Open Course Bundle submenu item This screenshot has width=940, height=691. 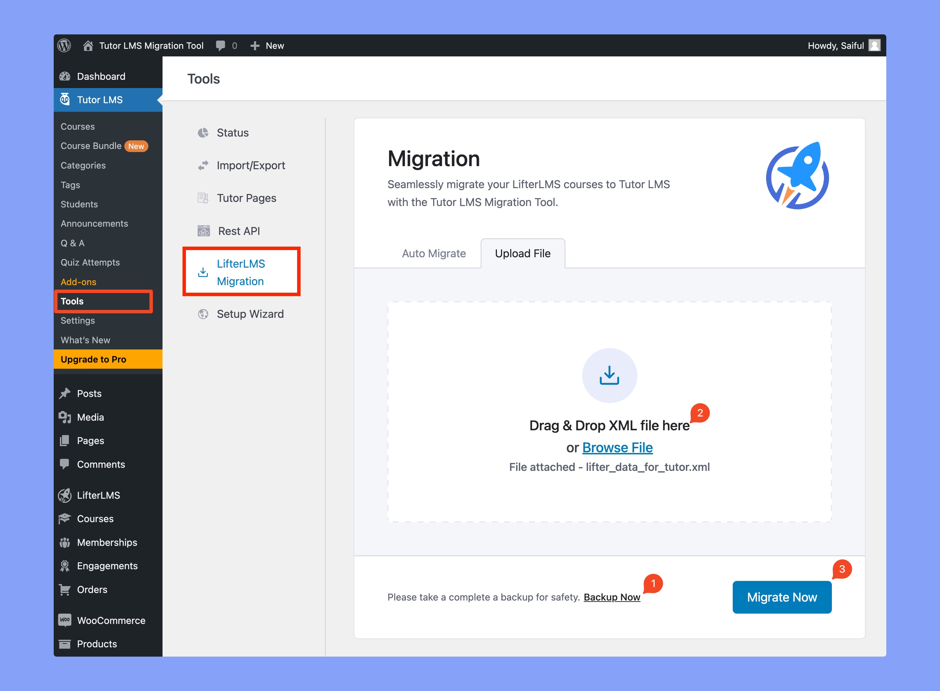[91, 145]
